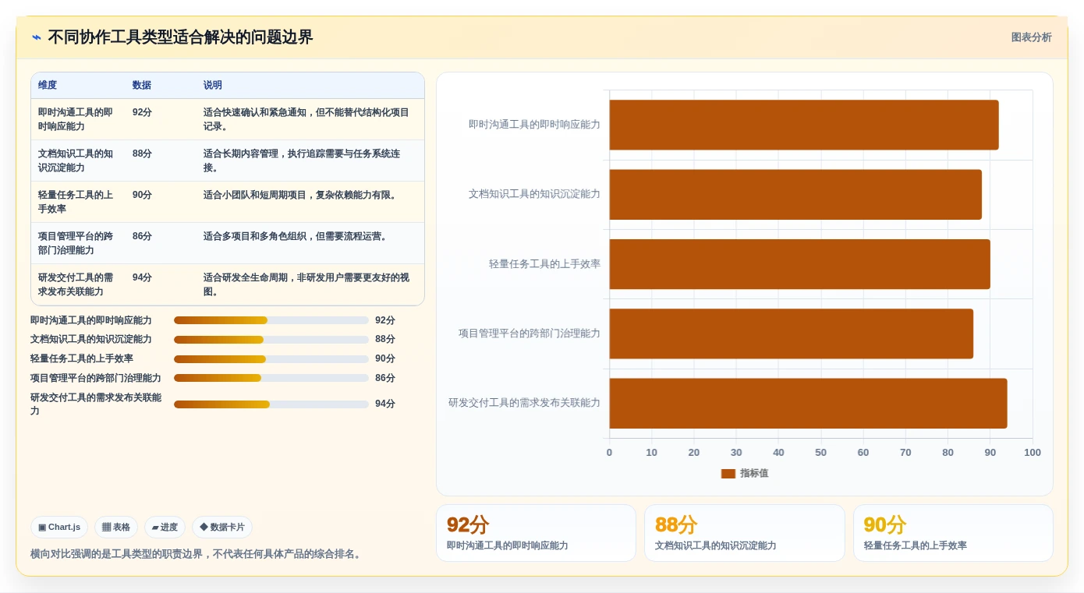Click the 项目管理平台的跨部门治理能力 progress bar
This screenshot has width=1084, height=593.
pos(271,378)
